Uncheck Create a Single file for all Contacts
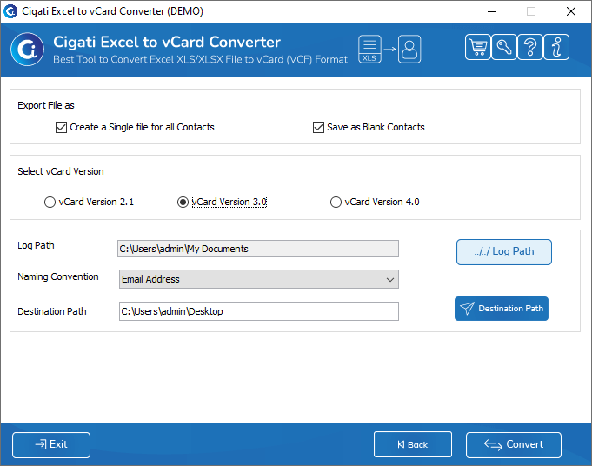The width and height of the screenshot is (592, 466). (x=61, y=127)
